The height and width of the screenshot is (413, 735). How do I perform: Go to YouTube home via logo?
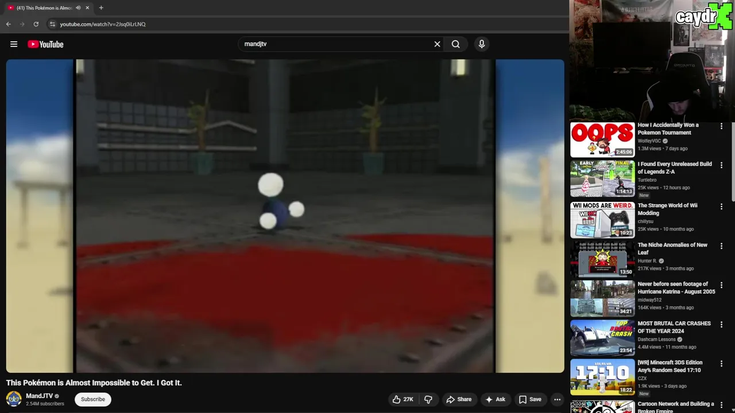[x=45, y=44]
